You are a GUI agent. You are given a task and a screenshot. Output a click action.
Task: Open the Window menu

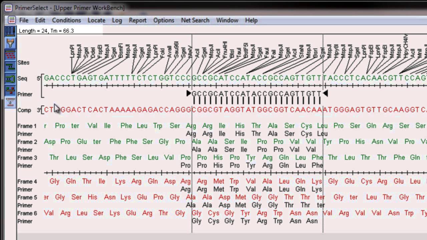(x=227, y=20)
